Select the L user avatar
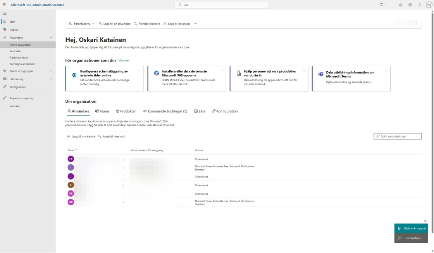Image resolution: width=434 pixels, height=253 pixels. (x=71, y=185)
